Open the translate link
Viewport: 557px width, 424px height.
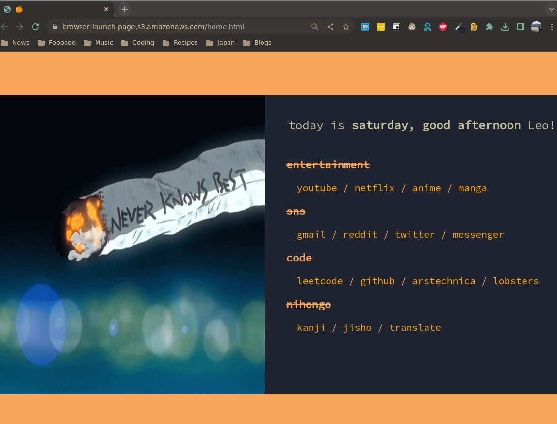[x=415, y=327]
